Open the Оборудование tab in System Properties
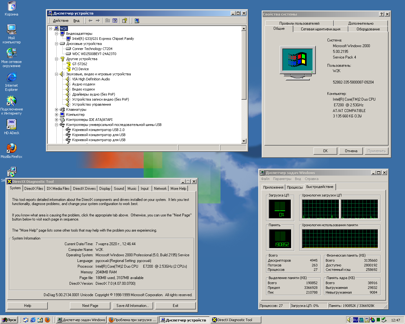The height and width of the screenshot is (324, 405). click(368, 29)
